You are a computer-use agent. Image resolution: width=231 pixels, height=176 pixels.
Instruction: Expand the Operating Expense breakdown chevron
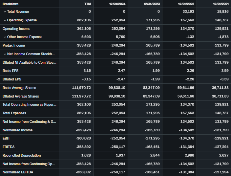[5, 20]
